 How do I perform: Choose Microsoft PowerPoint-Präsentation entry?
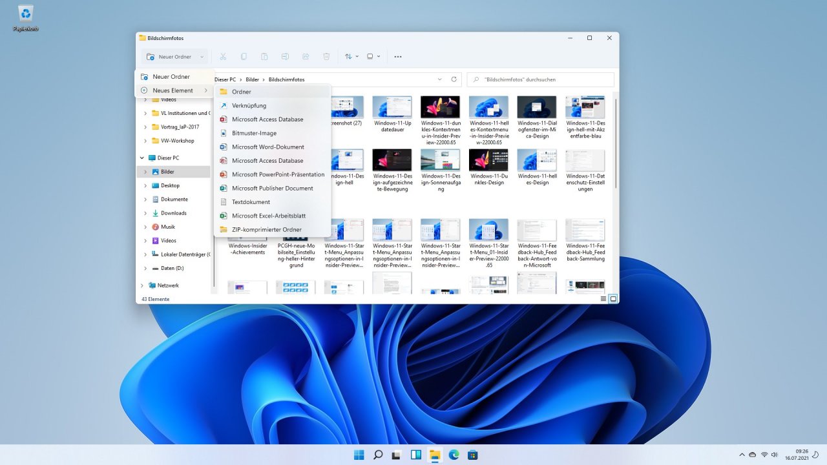272,174
